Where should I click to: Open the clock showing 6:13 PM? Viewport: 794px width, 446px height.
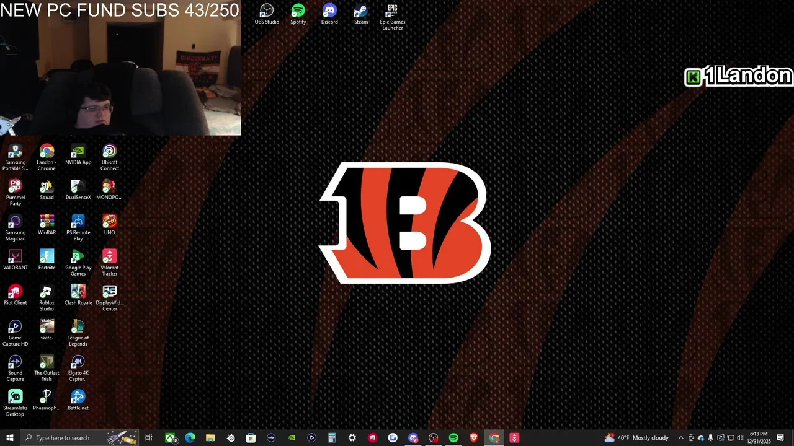(759, 438)
